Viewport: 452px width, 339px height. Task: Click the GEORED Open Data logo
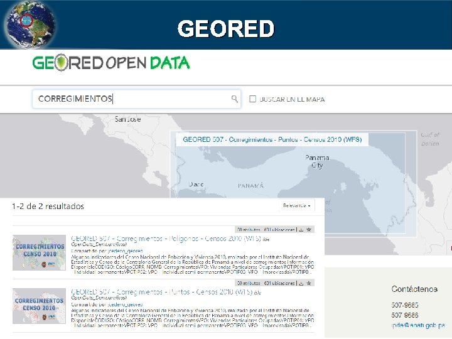pos(111,63)
